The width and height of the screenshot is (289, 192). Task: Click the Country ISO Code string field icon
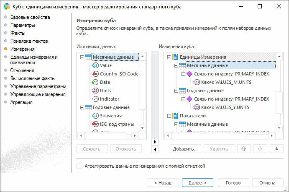tap(95, 74)
